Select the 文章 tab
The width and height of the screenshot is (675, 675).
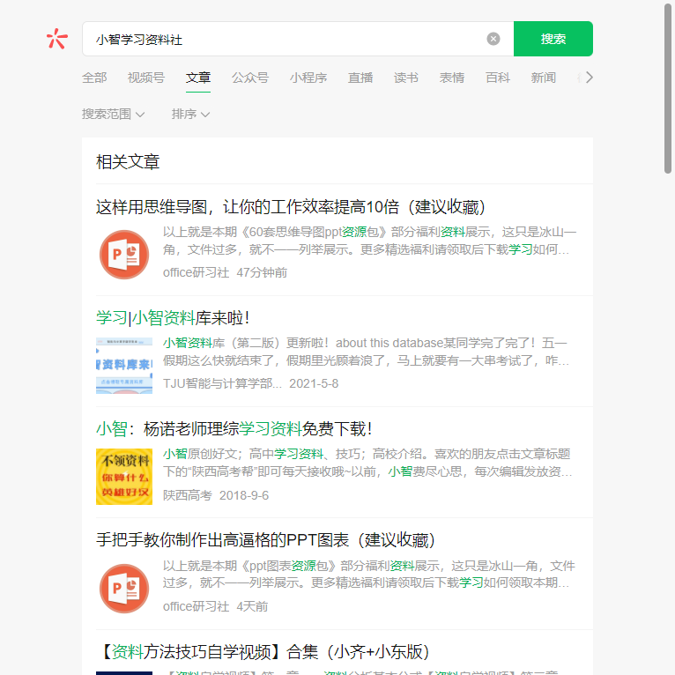(x=198, y=78)
